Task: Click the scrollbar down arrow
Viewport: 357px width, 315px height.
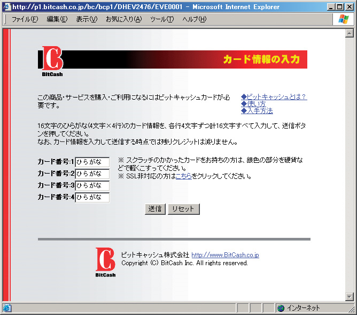Action: tap(350, 296)
